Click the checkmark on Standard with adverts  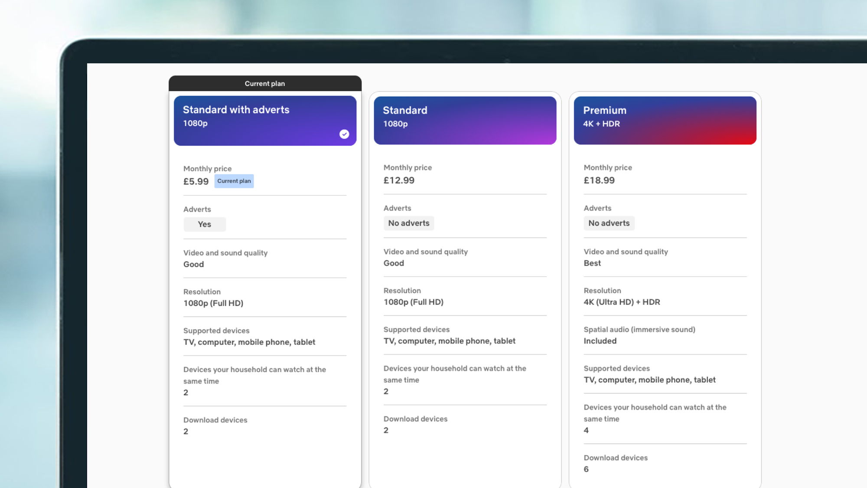344,134
